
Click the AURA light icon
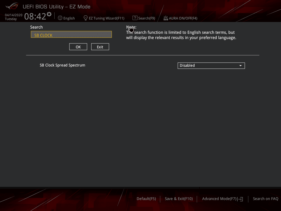pos(165,18)
